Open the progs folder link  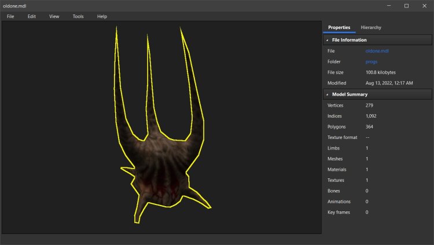tap(372, 61)
